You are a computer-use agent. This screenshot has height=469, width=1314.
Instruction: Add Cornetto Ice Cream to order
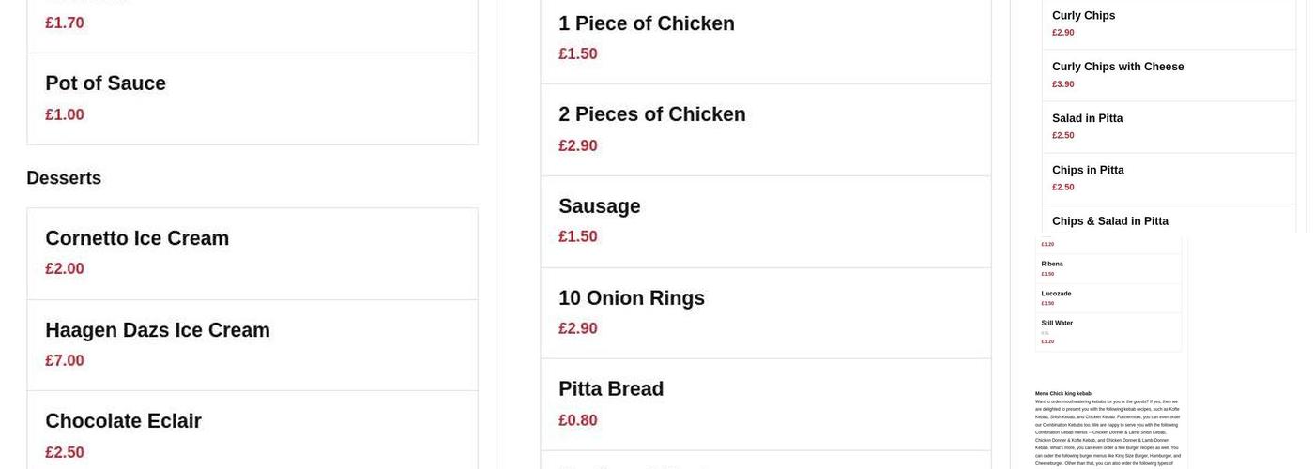[137, 238]
